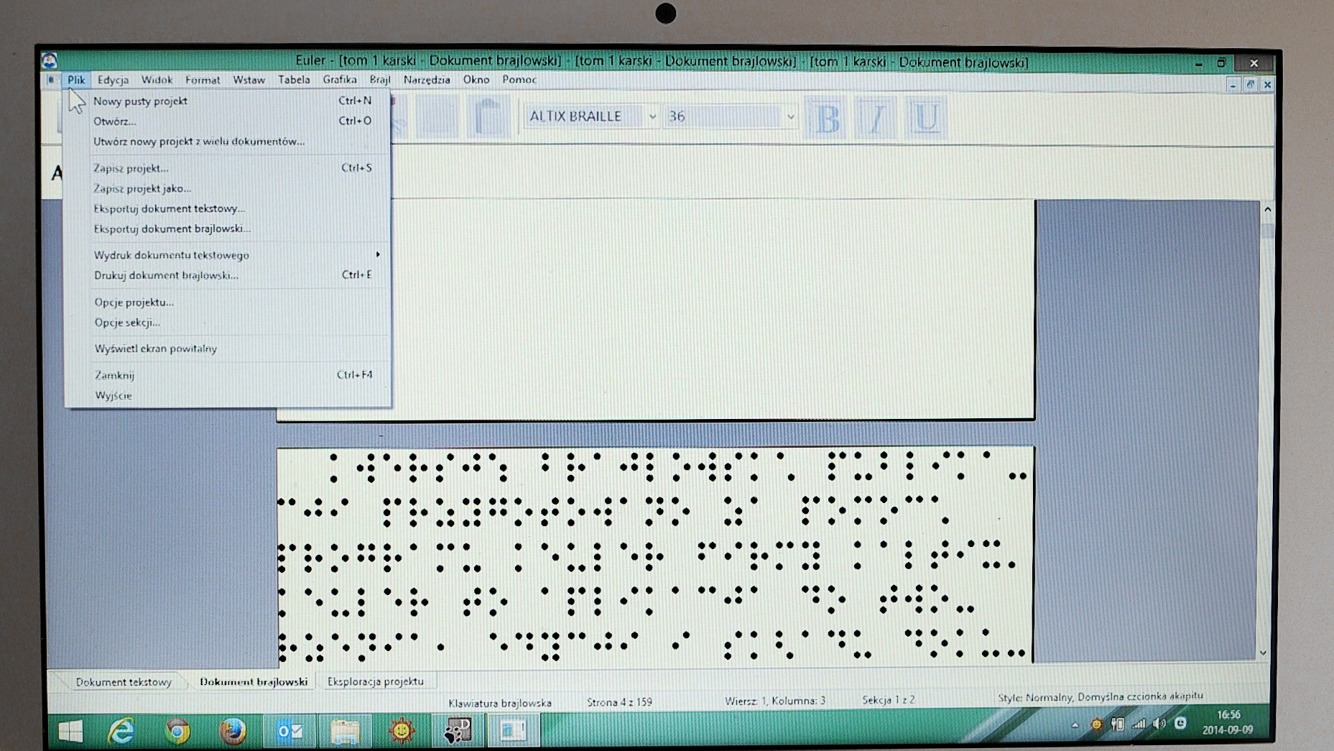Image resolution: width=1334 pixels, height=751 pixels.
Task: Click the Paste clipboard toolbar icon
Action: 488,116
